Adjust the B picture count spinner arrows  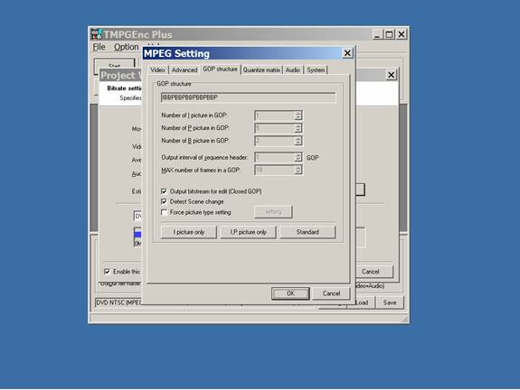tap(298, 141)
